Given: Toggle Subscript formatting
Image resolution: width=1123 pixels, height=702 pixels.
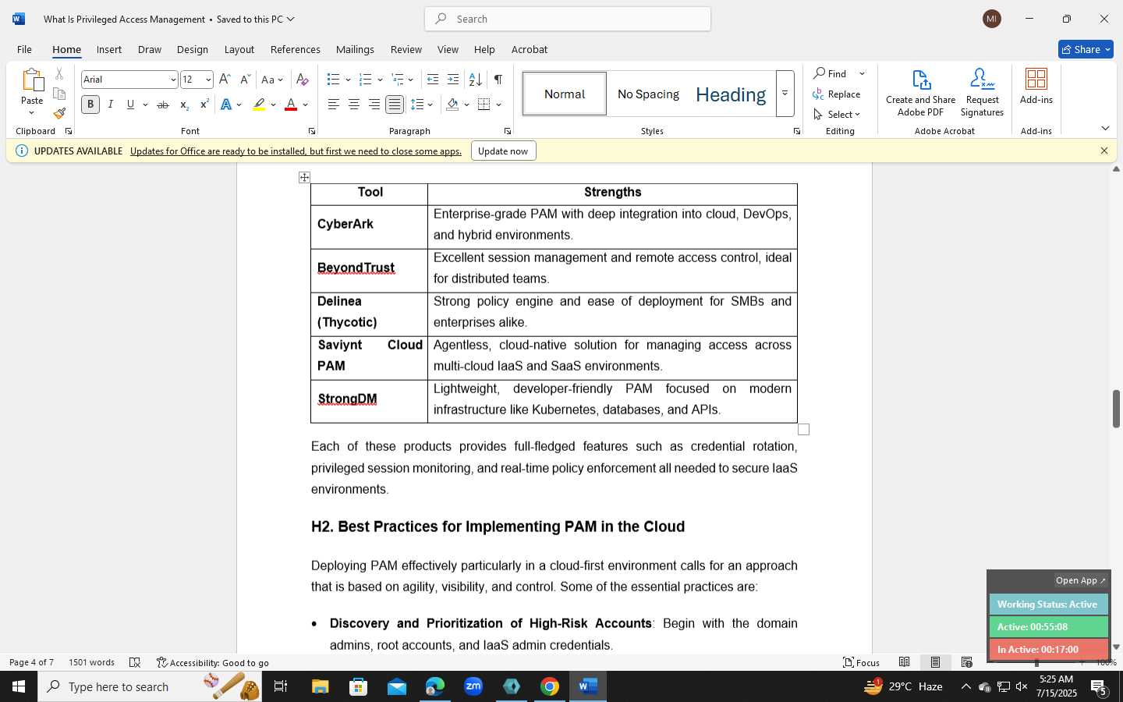Looking at the screenshot, I should tap(184, 105).
